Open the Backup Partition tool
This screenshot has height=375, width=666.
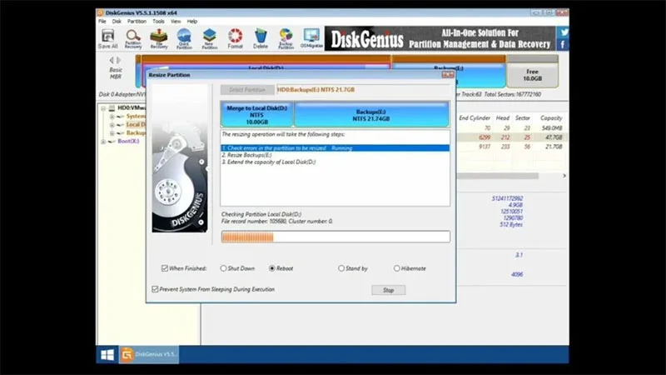coord(286,38)
